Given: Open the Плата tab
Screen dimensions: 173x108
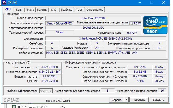Looking at the screenshot, I should point(30,10).
